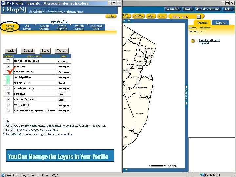236x177 pixels.
Task: Pan the map east using the arrow above the word east
Action: click(187, 87)
